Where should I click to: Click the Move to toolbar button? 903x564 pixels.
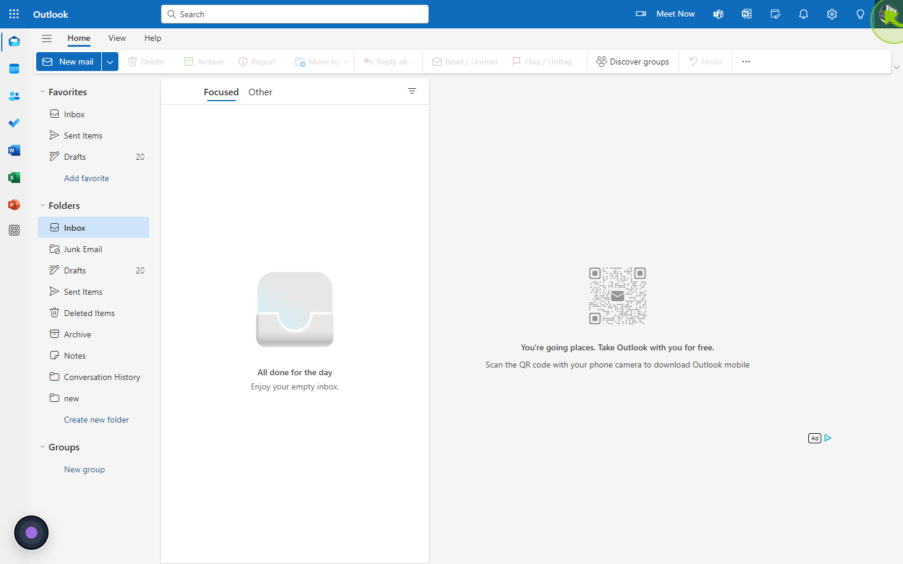(x=317, y=62)
